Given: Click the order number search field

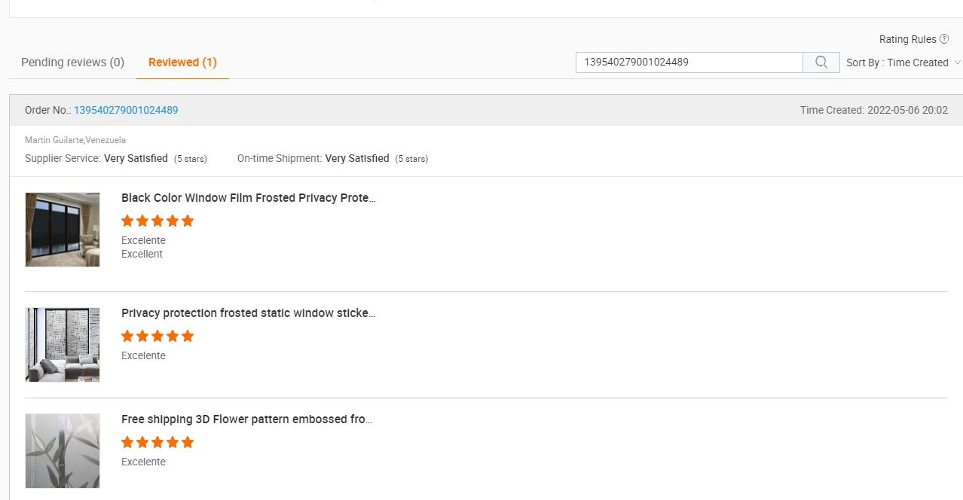Looking at the screenshot, I should [689, 62].
